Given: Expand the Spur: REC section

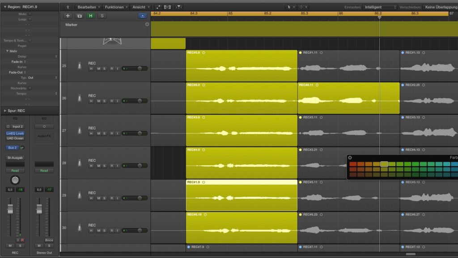Looking at the screenshot, I should pos(5,111).
